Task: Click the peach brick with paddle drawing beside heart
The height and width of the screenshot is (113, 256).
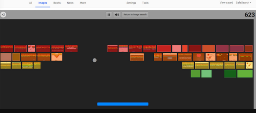Action: coord(211,57)
